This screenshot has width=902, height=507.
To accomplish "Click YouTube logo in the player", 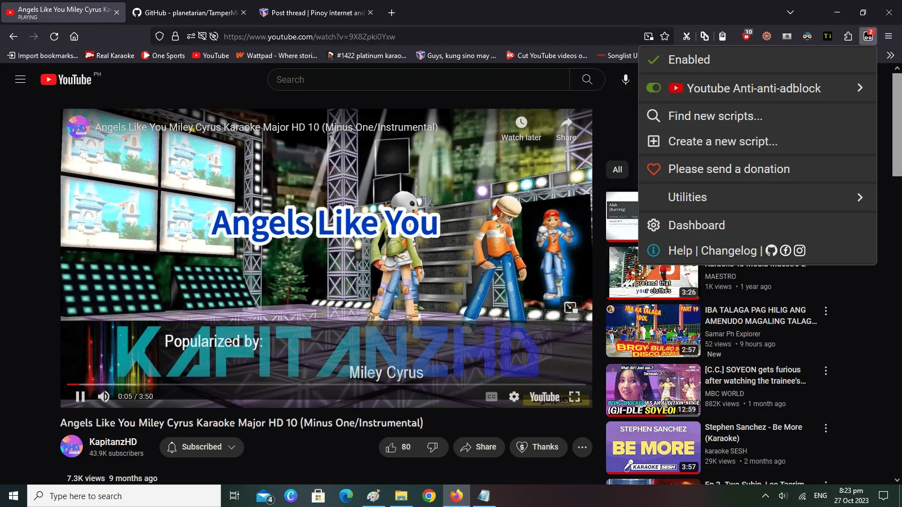I will tap(545, 397).
